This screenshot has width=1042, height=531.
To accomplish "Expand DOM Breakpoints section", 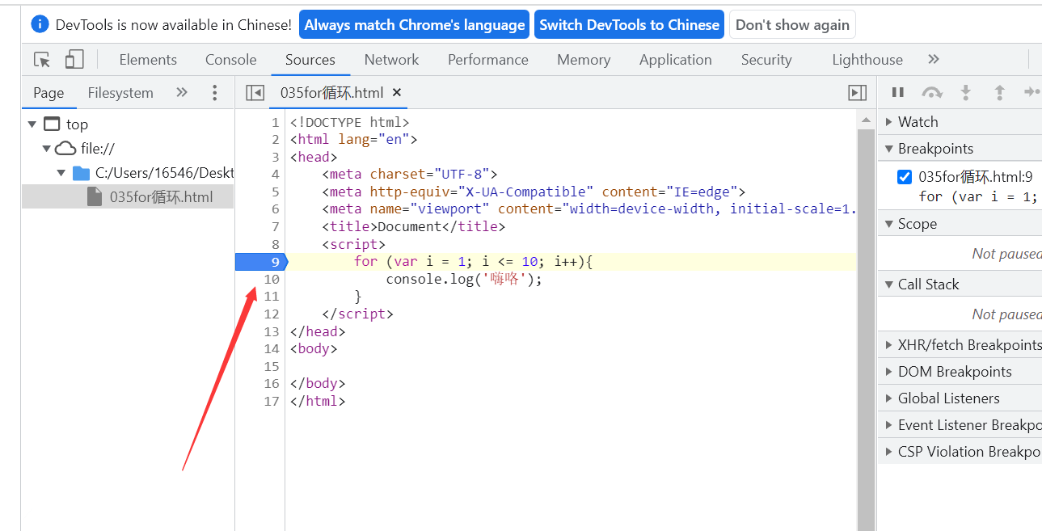I will coord(960,372).
